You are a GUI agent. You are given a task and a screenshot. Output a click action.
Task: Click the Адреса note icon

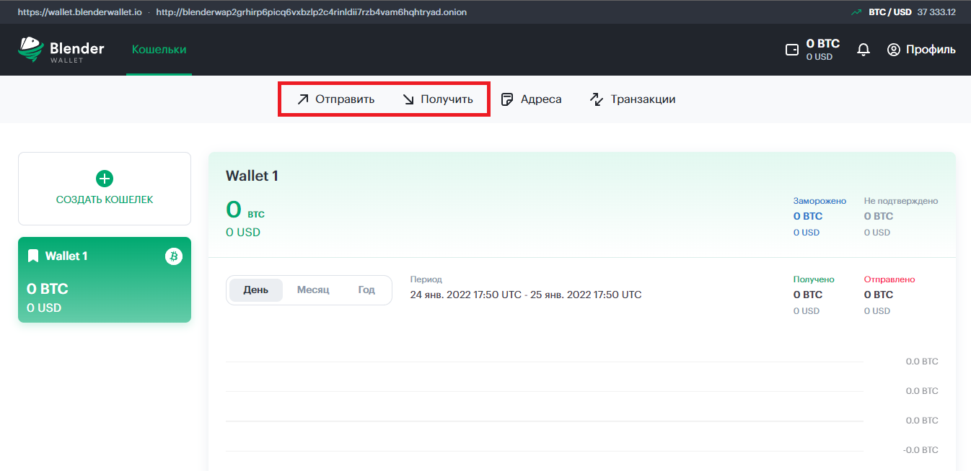point(507,99)
